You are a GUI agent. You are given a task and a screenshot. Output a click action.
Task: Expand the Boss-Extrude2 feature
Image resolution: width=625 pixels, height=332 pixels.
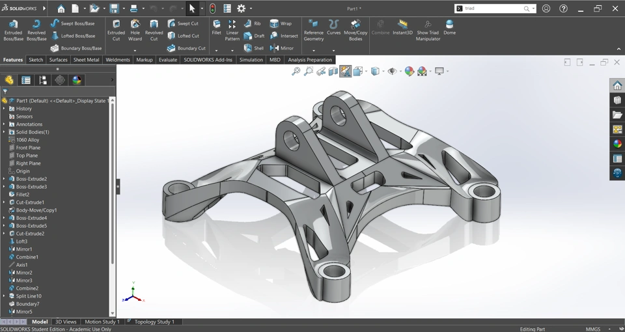click(x=4, y=179)
